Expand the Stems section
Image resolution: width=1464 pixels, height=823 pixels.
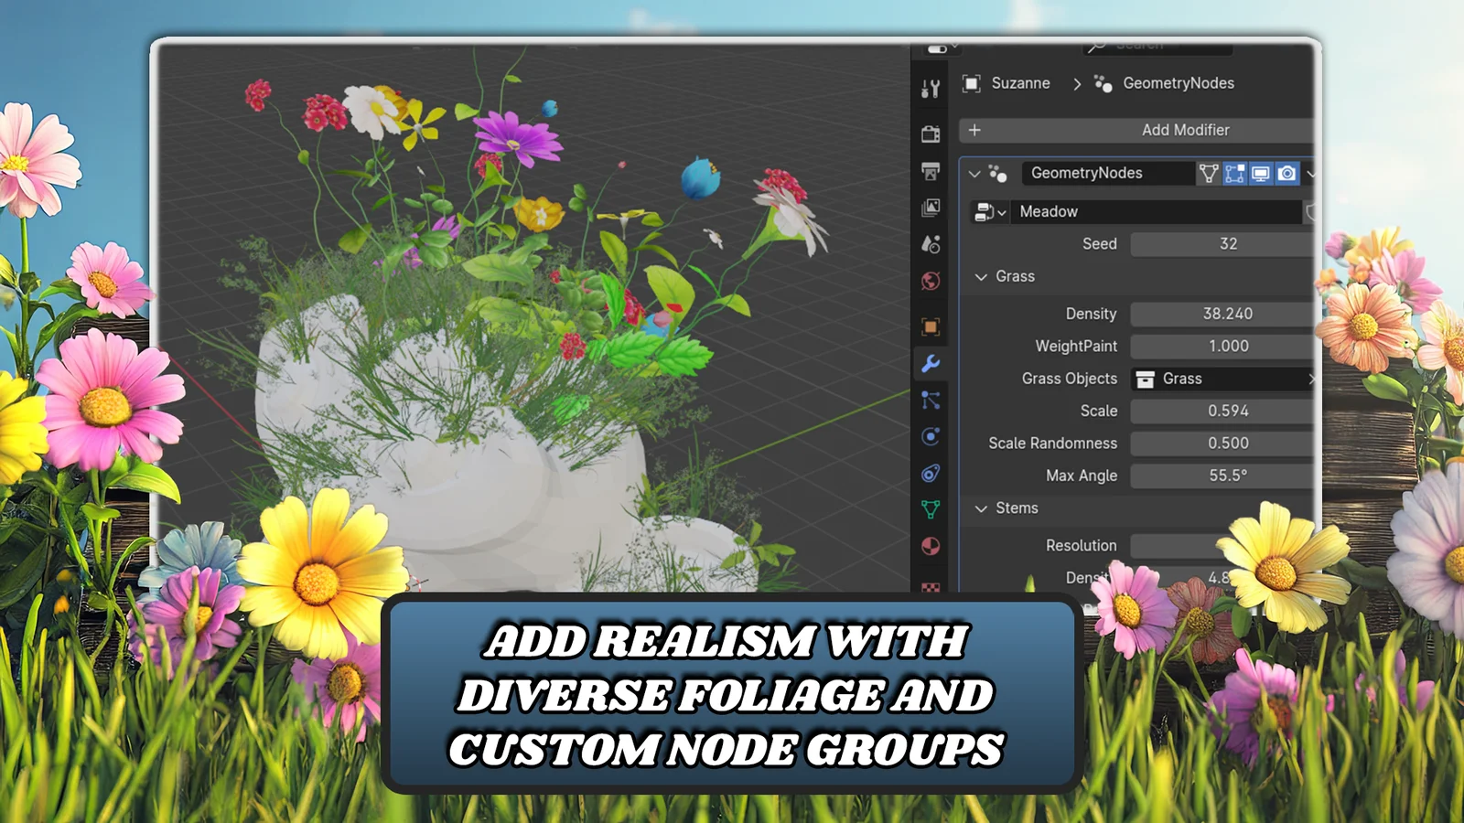(x=981, y=508)
